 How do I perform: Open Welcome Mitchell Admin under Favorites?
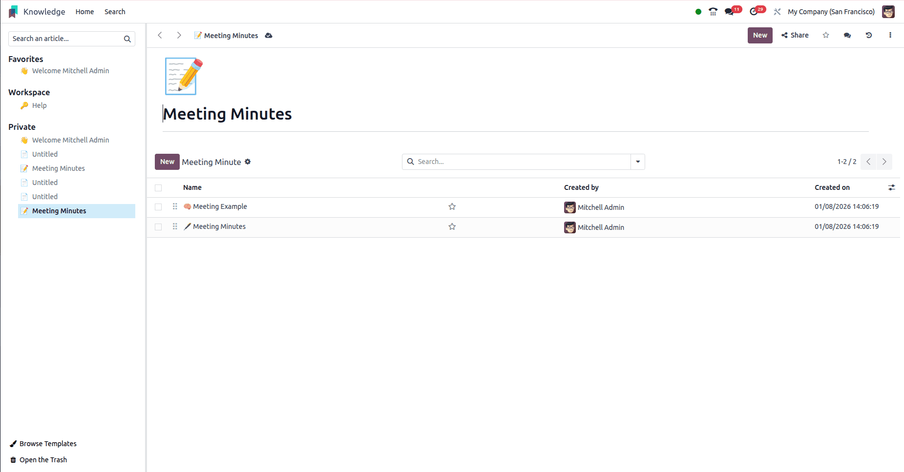[x=70, y=71]
